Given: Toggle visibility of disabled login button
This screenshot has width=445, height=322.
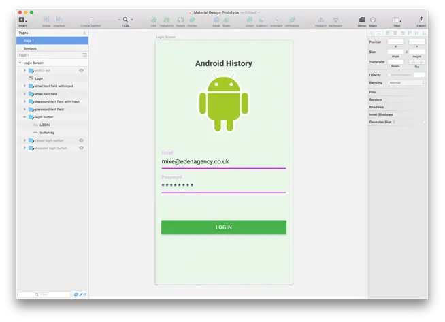Looking at the screenshot, I should (x=82, y=148).
